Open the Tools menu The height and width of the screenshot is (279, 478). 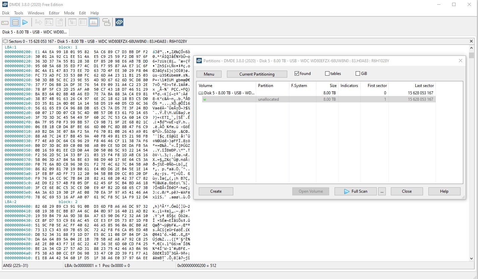pyautogui.click(x=18, y=13)
